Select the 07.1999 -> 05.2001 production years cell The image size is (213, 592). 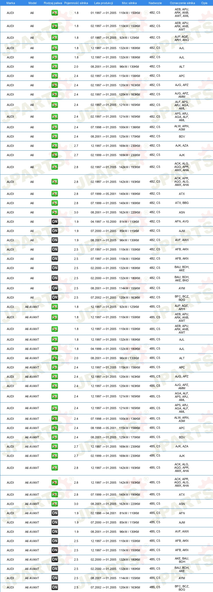coord(104,194)
